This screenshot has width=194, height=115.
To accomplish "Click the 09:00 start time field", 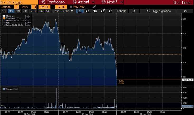I will (x=44, y=7).
